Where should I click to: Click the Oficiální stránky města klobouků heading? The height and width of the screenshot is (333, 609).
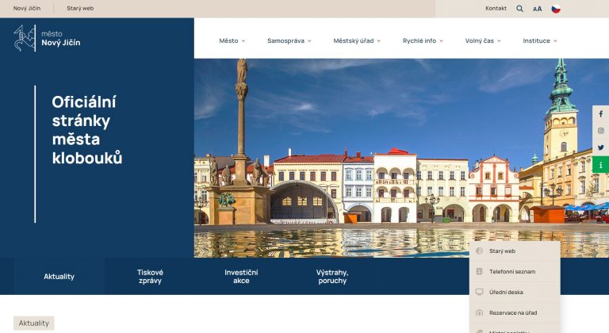(87, 130)
